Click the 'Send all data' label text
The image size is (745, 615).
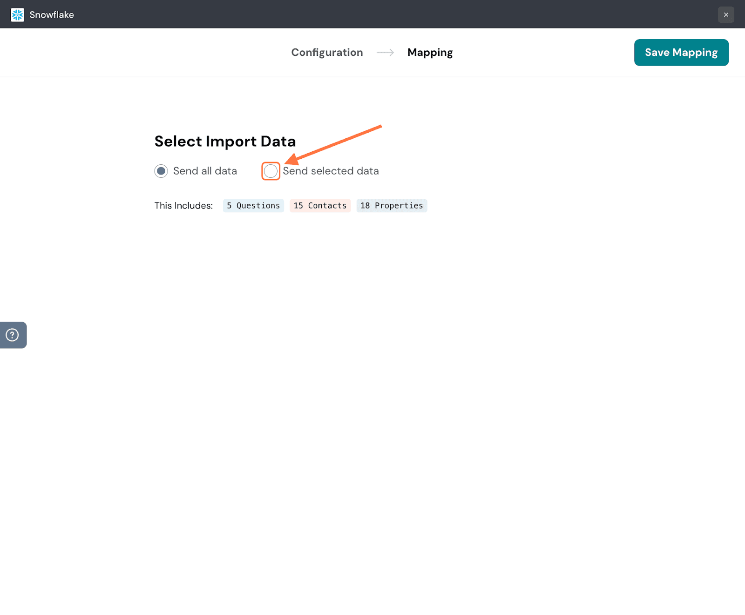(x=205, y=171)
